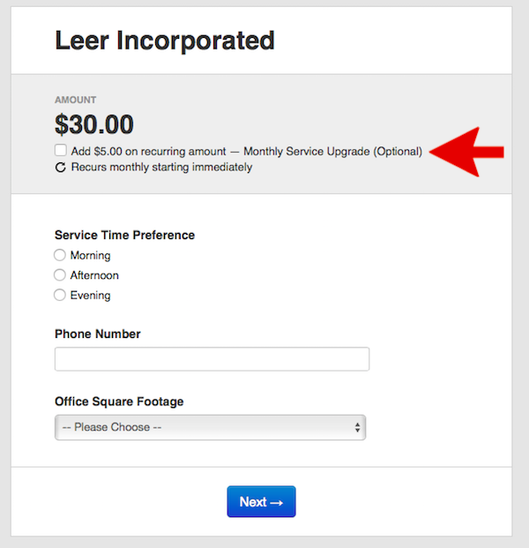This screenshot has width=529, height=548.
Task: Choose the Afternoon radio button
Action: click(60, 275)
